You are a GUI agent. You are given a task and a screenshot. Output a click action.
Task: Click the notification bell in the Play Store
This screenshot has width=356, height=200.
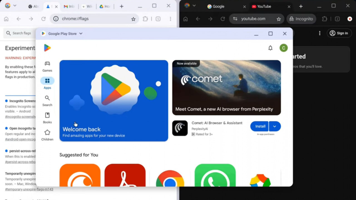coord(270,48)
